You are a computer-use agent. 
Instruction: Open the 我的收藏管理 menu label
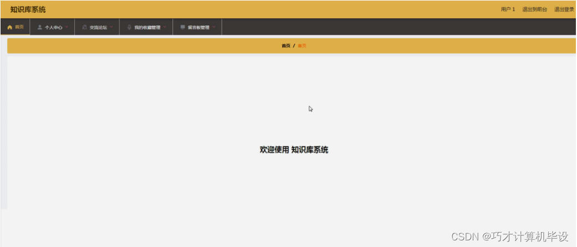[x=147, y=28]
